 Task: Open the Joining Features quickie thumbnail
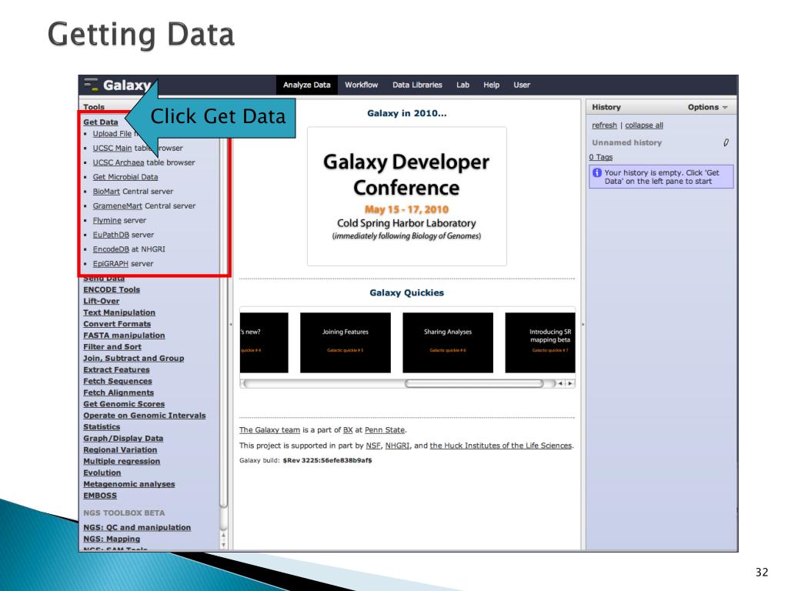346,342
